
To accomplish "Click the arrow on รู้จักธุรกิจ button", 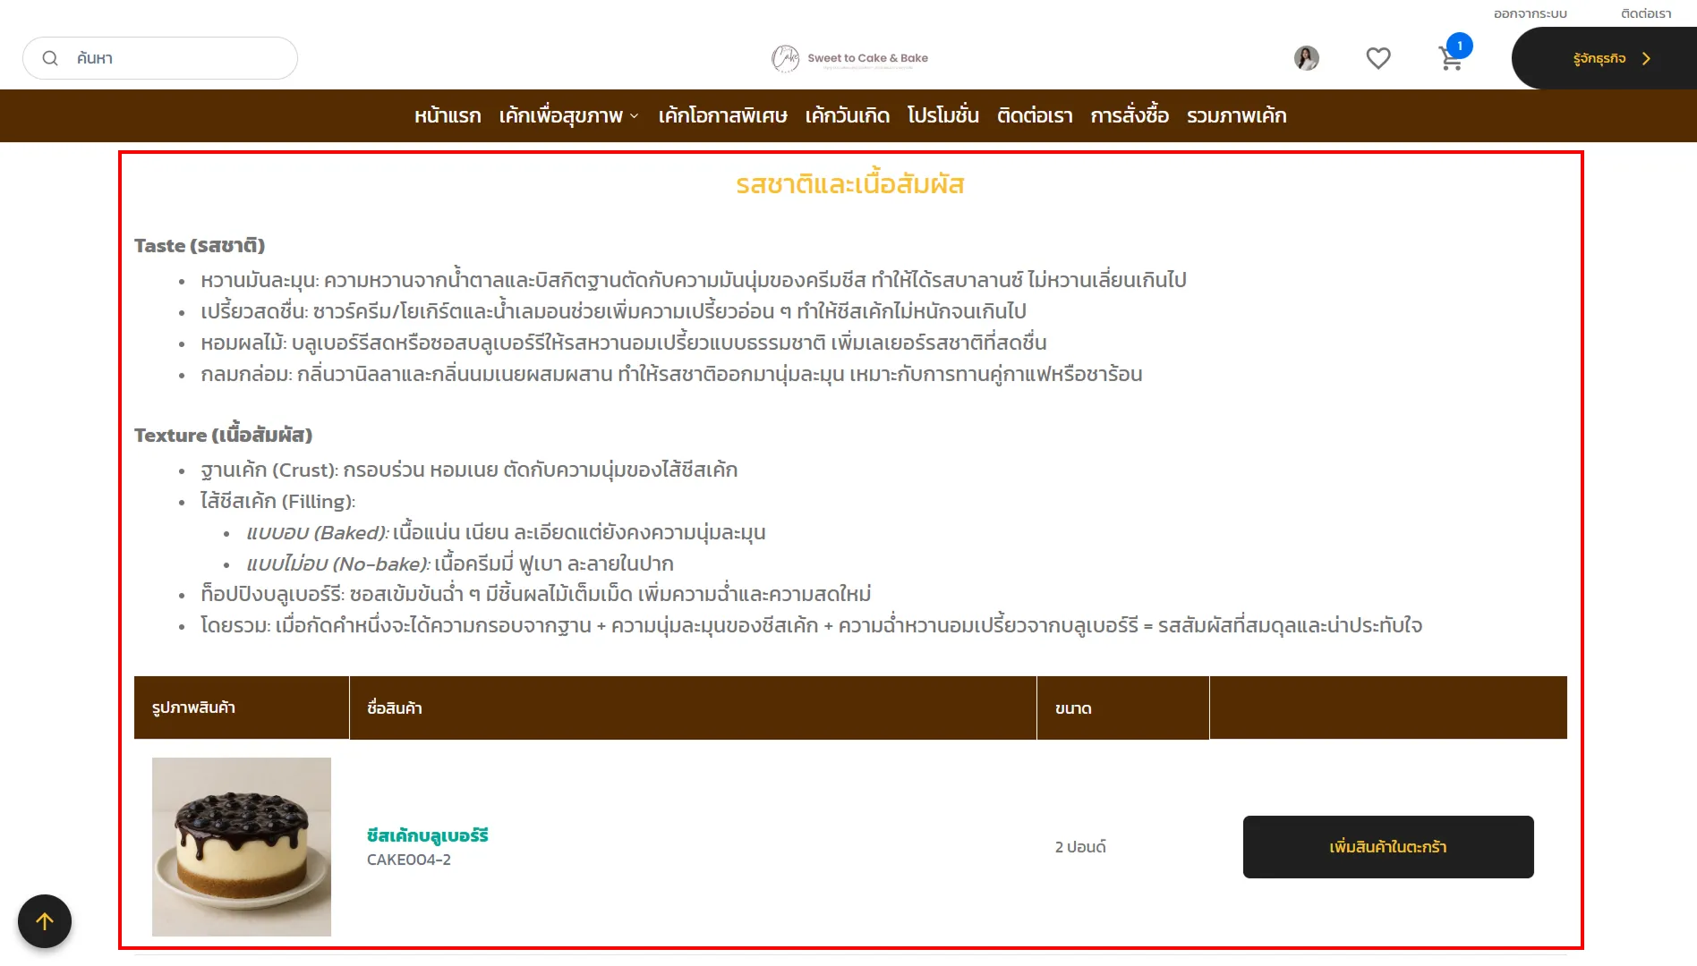I will pyautogui.click(x=1645, y=58).
